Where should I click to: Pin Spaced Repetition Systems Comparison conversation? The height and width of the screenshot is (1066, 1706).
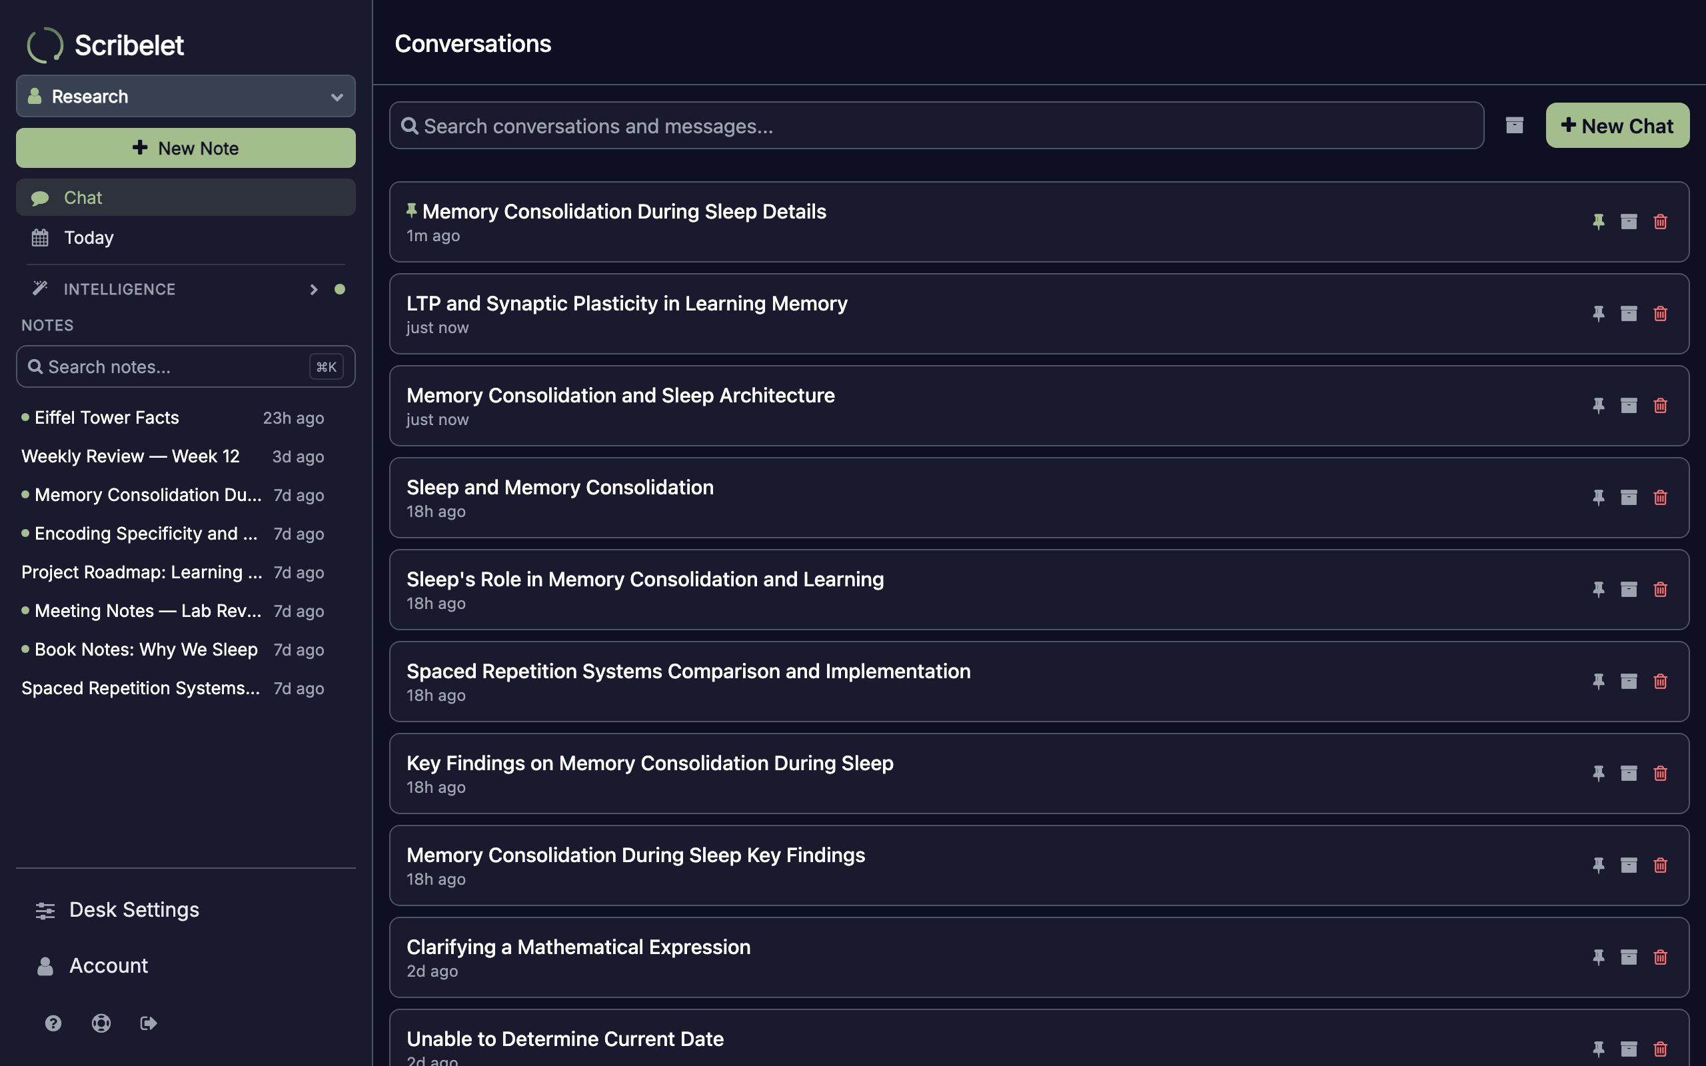pos(1598,681)
